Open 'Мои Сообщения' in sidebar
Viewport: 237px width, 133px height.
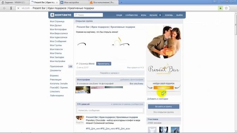click(x=58, y=41)
